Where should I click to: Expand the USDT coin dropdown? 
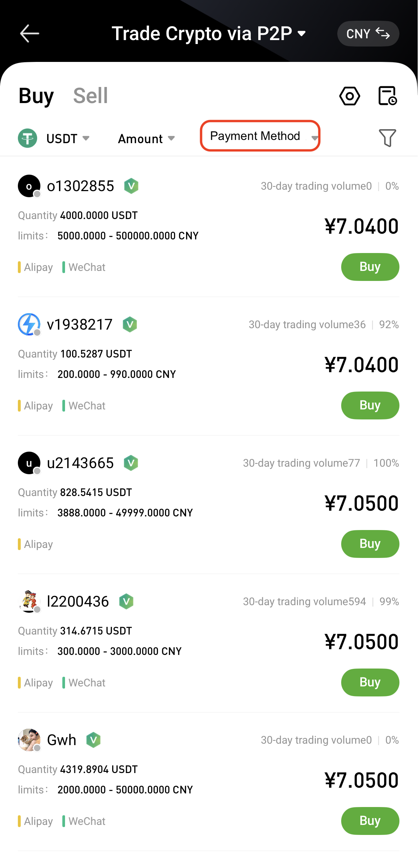coord(68,139)
